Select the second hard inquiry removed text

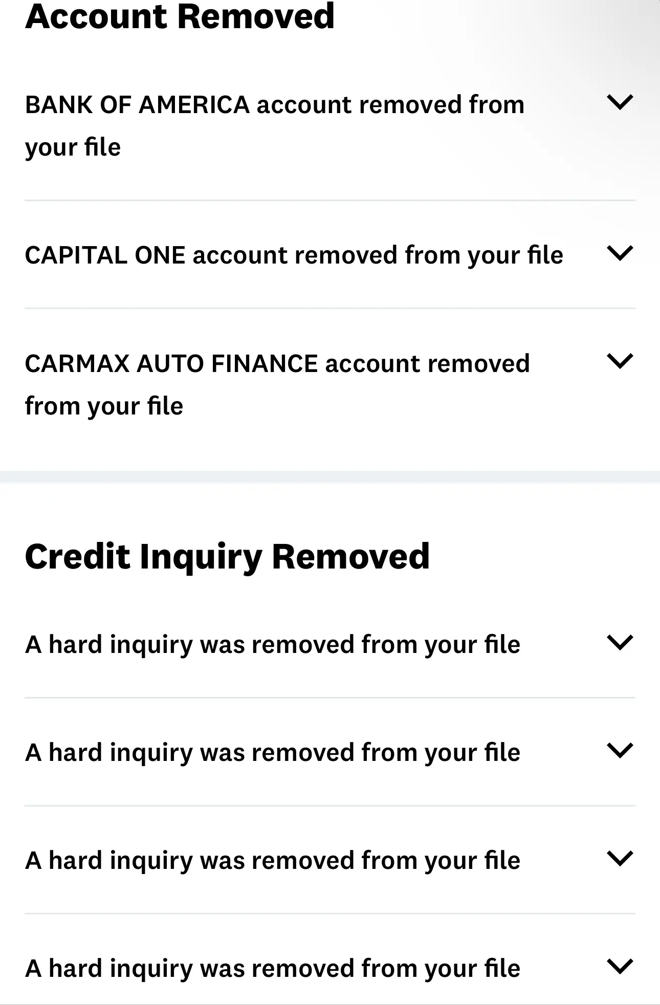[272, 753]
